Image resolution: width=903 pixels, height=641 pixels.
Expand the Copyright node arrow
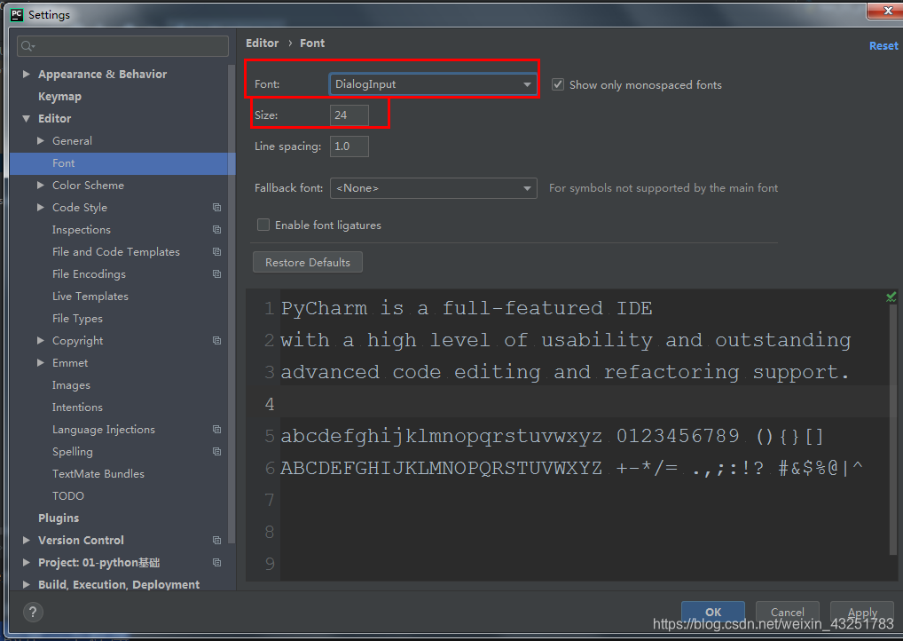[40, 341]
